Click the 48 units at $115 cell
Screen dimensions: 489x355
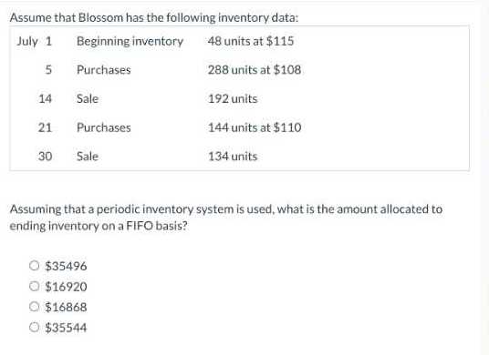tap(251, 41)
